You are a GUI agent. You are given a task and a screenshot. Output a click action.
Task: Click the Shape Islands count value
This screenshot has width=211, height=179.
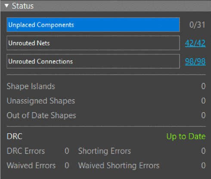pyautogui.click(x=203, y=86)
